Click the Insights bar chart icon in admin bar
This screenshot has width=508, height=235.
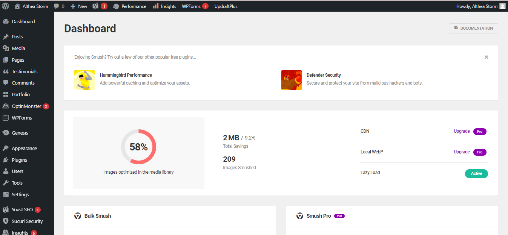pyautogui.click(x=155, y=6)
